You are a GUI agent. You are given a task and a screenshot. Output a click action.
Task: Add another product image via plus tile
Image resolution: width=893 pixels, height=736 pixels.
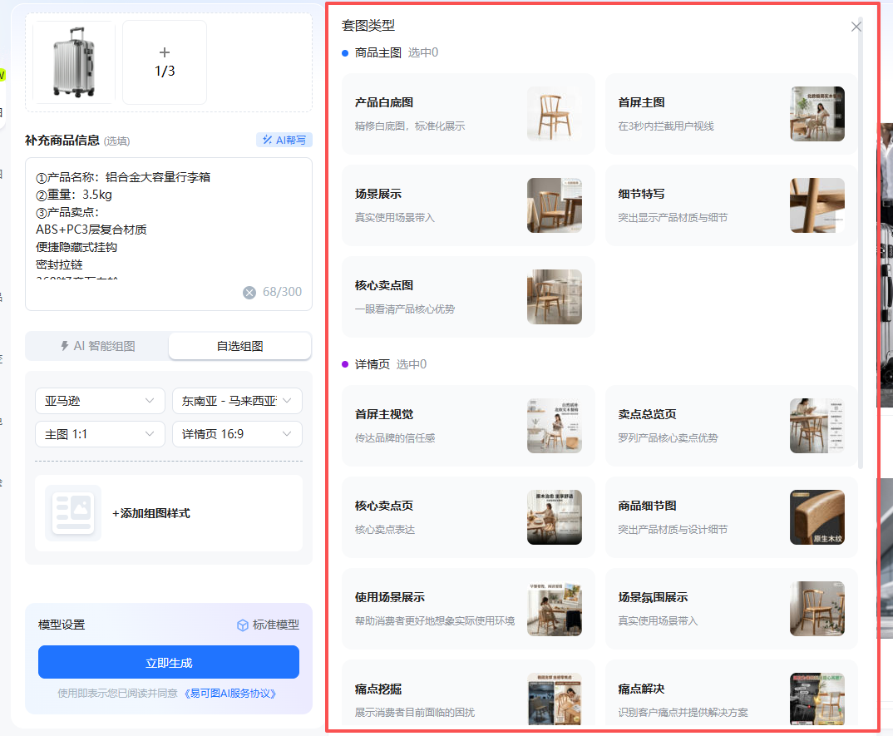[165, 62]
